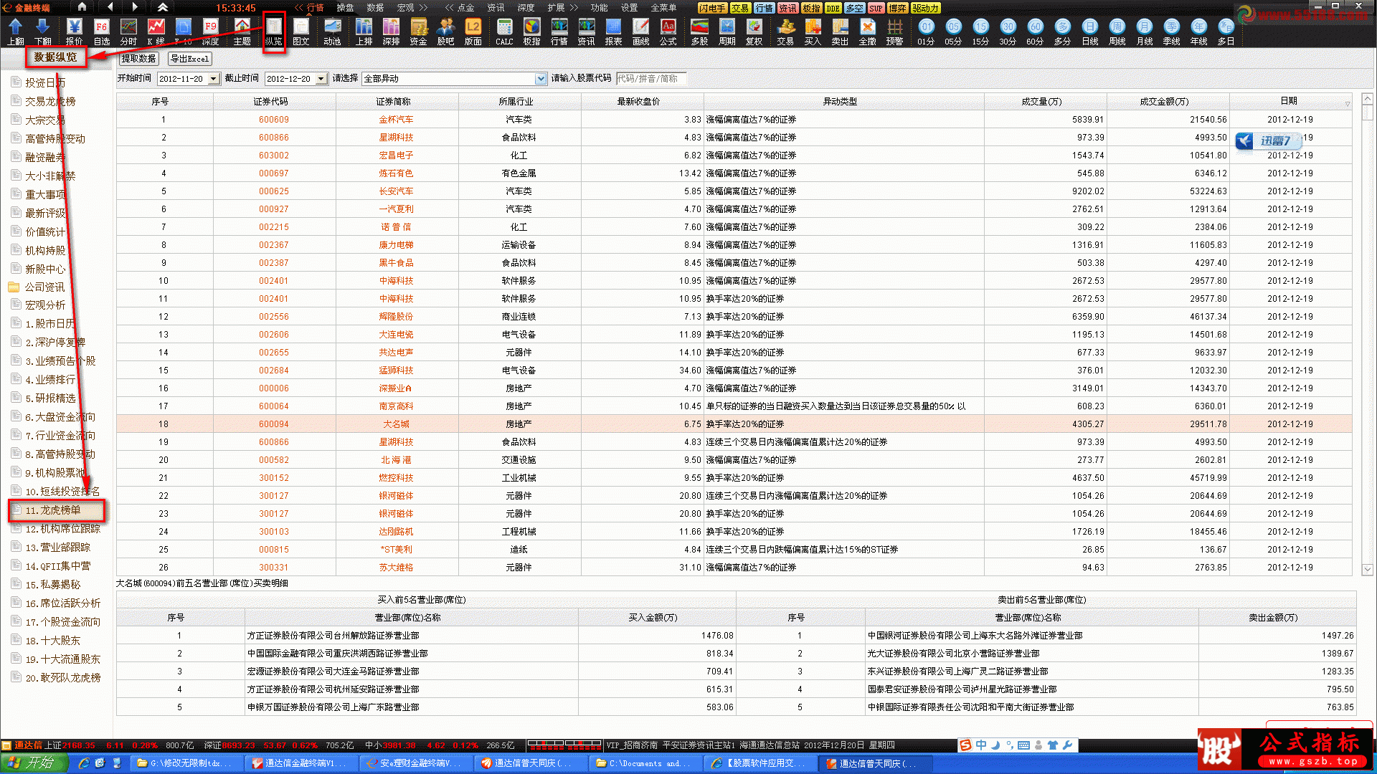Open the 公式 formula manager icon

click(x=668, y=32)
